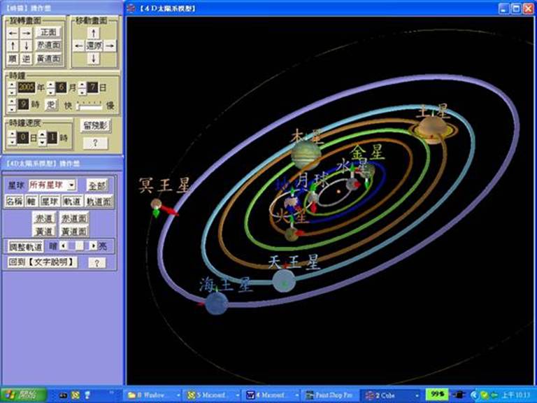Toggle the 名稱 planet names display

coord(15,201)
